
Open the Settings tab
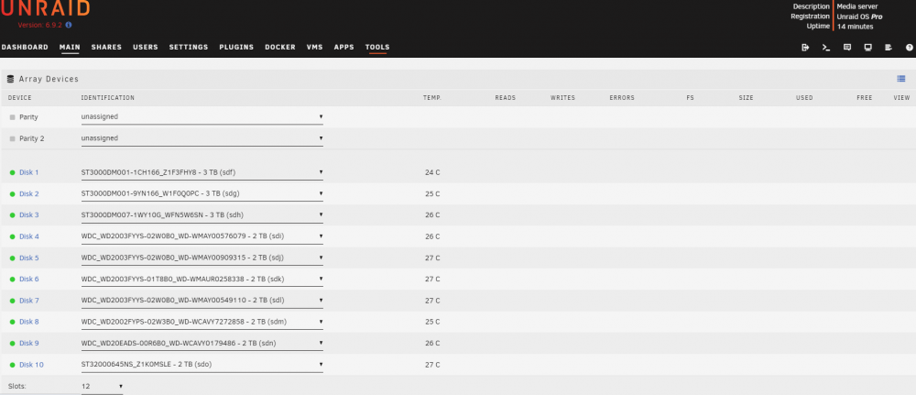(x=189, y=48)
